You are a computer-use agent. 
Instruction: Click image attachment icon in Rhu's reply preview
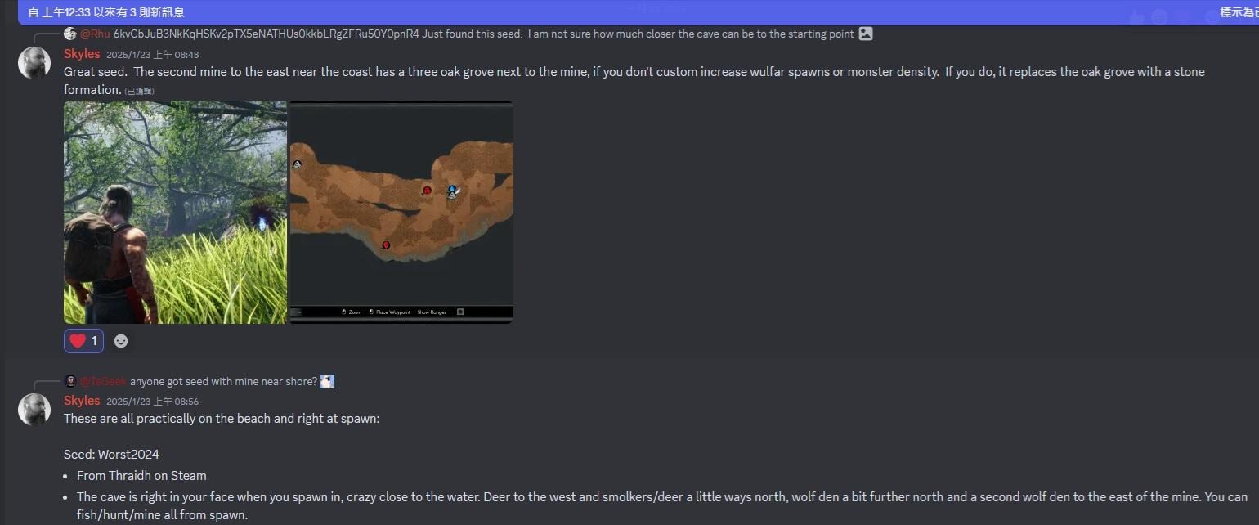[x=866, y=34]
